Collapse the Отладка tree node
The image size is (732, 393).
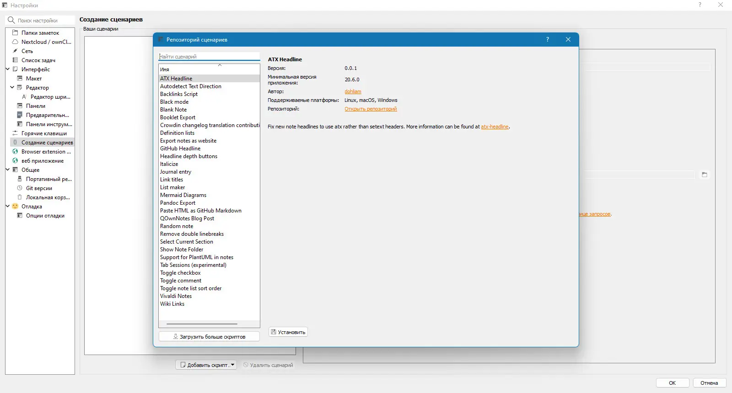tap(8, 207)
